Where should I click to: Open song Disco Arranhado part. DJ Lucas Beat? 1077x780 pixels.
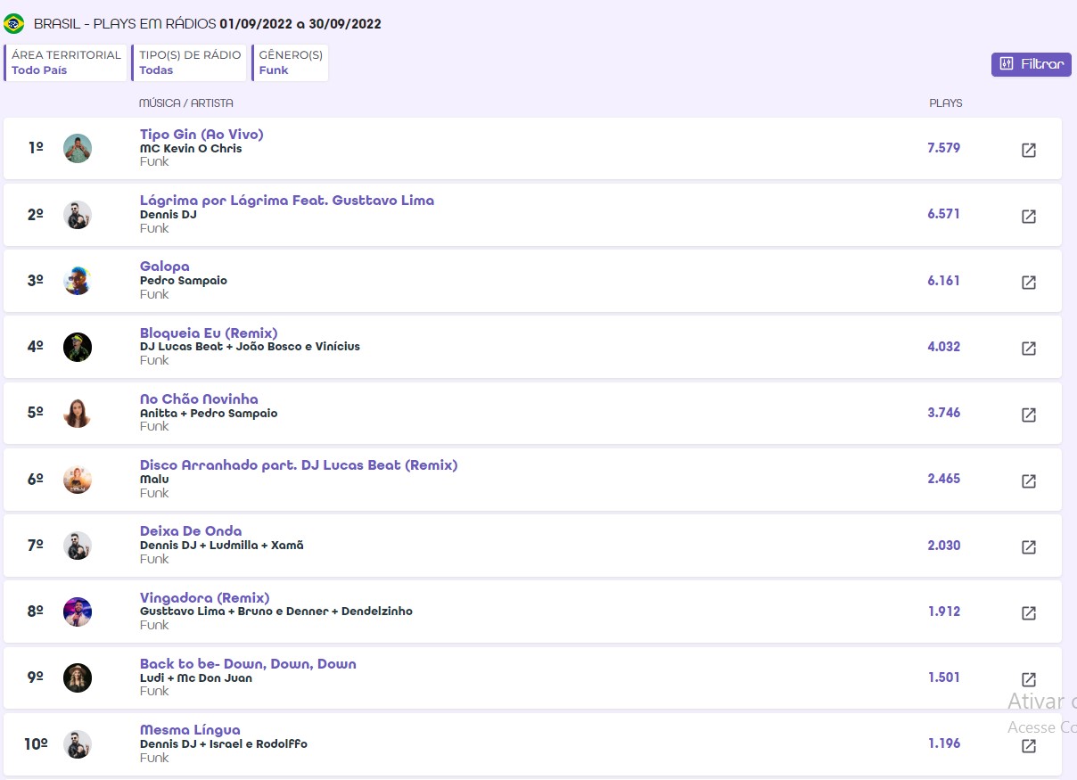pyautogui.click(x=299, y=465)
